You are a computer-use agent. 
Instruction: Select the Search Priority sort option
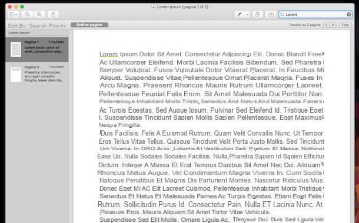(48, 26)
